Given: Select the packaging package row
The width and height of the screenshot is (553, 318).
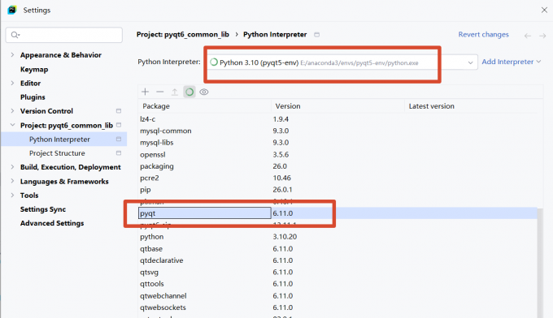Looking at the screenshot, I should click(x=337, y=166).
